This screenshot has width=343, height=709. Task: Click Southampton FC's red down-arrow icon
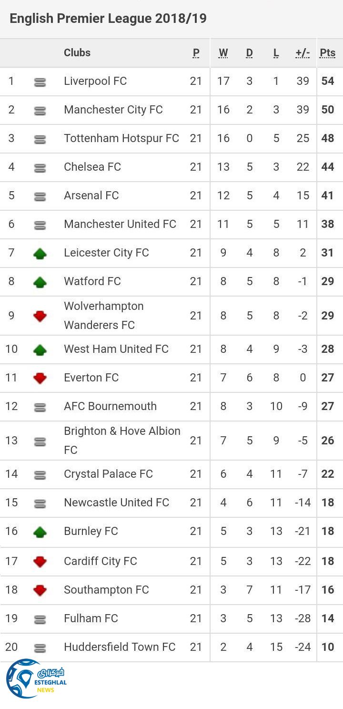(x=40, y=590)
